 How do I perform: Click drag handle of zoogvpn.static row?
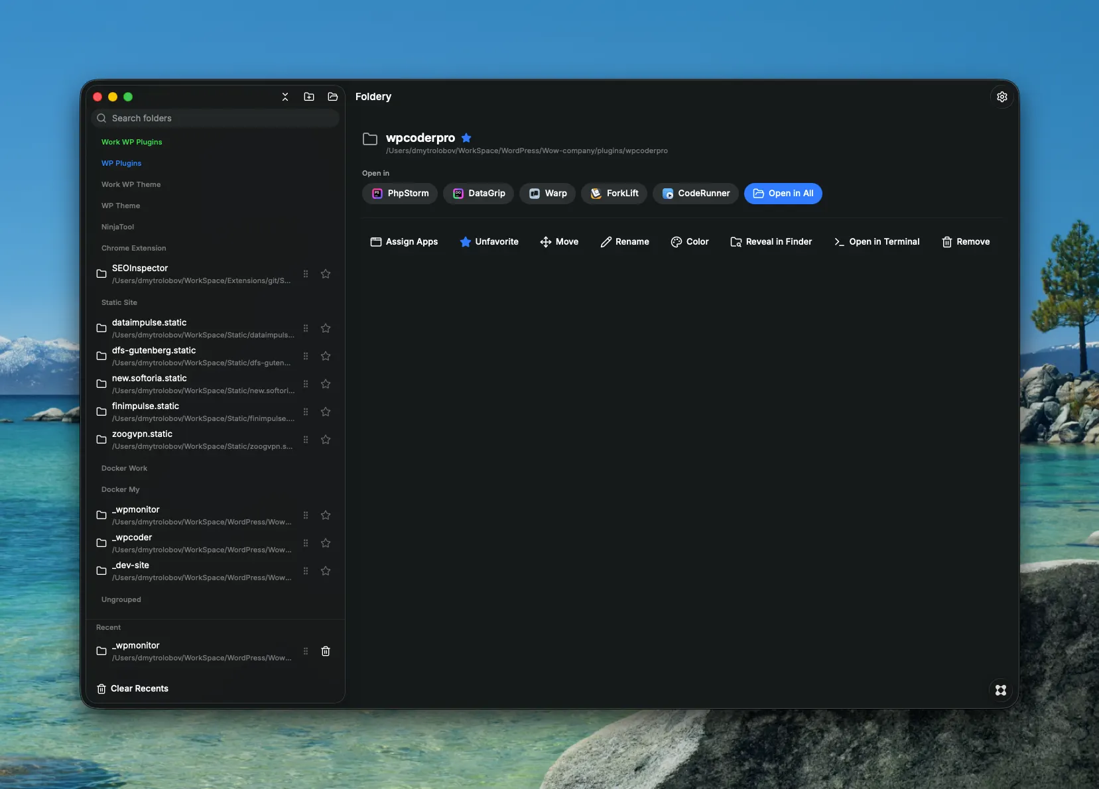coord(306,440)
